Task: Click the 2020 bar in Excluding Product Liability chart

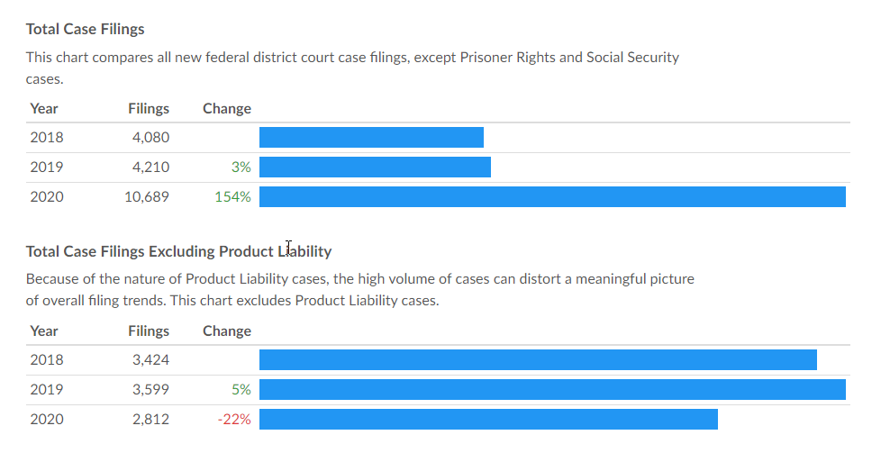Action: 488,420
